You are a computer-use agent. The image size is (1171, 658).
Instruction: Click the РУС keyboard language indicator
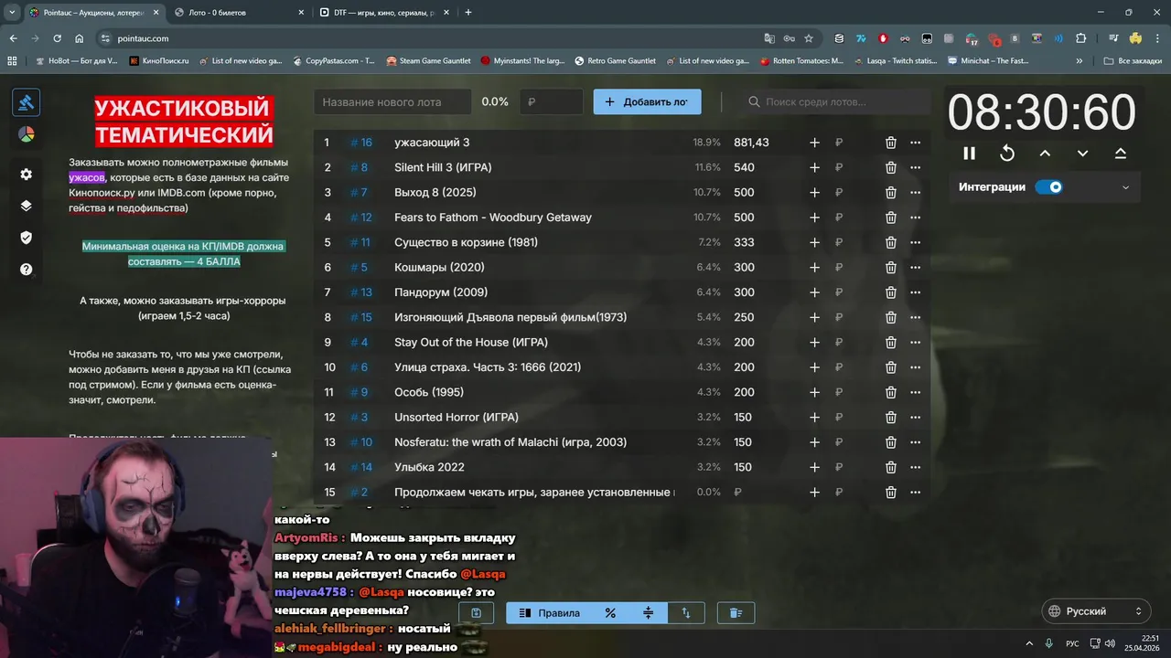coord(1073,643)
